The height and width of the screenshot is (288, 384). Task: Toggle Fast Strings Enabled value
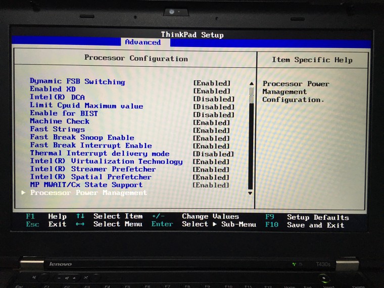coord(212,130)
